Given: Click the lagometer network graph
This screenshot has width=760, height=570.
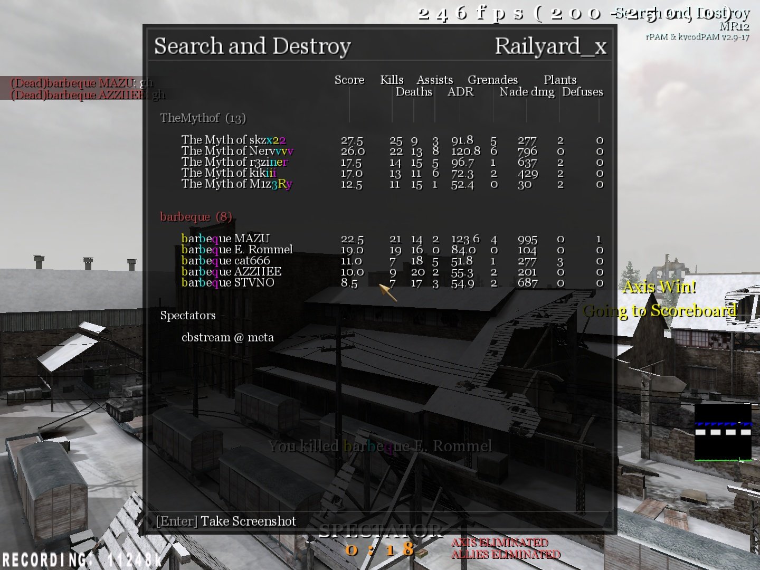Looking at the screenshot, I should (x=723, y=432).
